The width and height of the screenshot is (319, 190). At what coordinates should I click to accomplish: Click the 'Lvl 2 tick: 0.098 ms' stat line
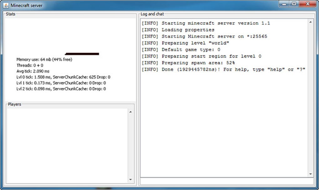(61, 89)
